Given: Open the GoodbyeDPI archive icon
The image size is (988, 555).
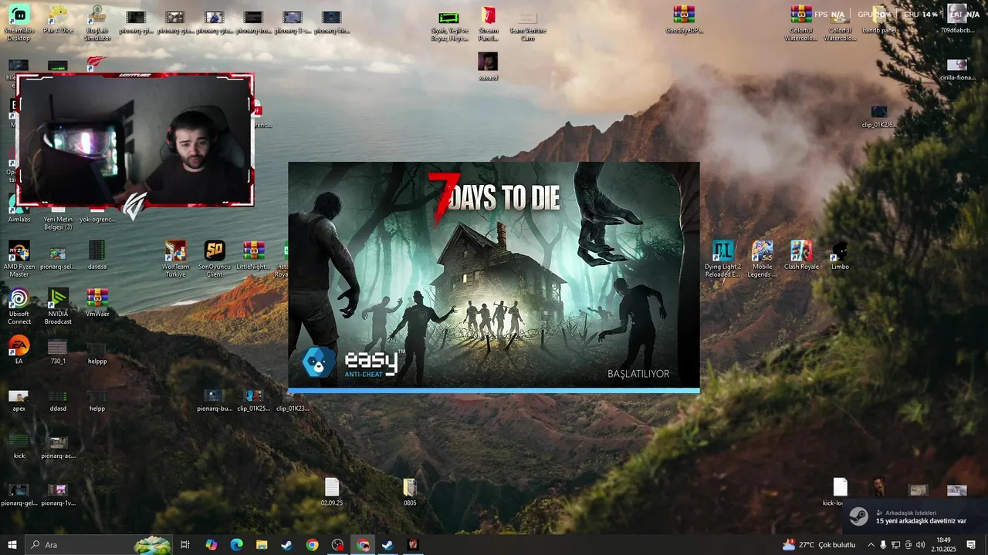Looking at the screenshot, I should [684, 20].
